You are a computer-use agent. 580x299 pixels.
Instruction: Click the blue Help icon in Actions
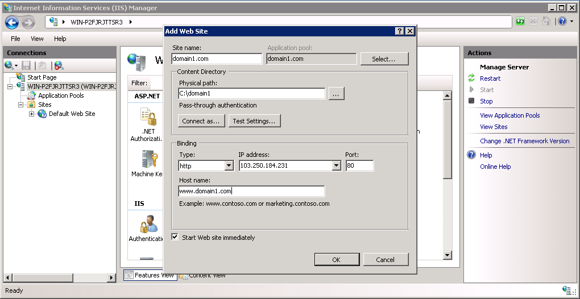tap(471, 155)
